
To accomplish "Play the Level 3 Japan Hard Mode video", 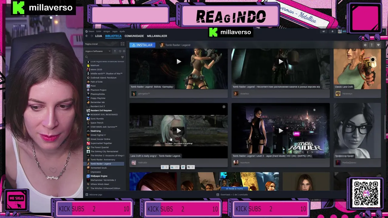I will pos(281,130).
